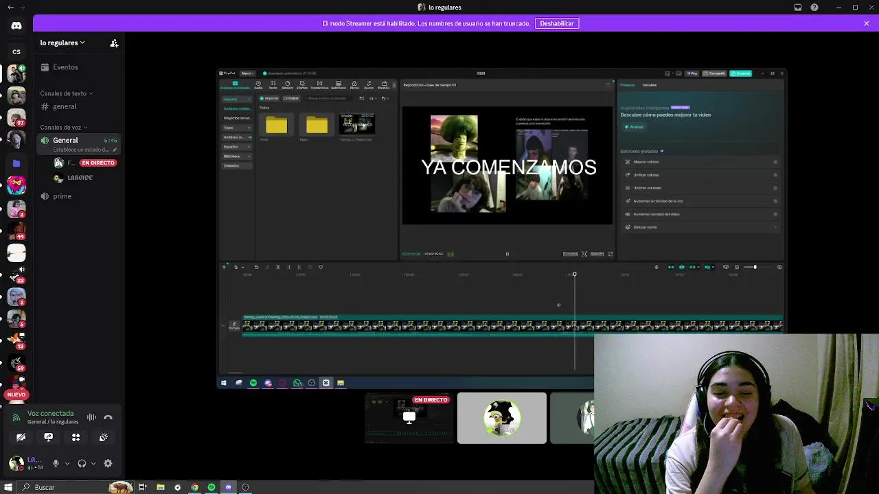Dismiss the Streamer mode banner
Viewport: 879px width, 494px height.
pos(867,23)
